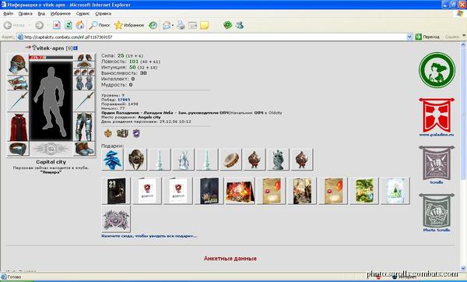Click the boots equipment slot icon

pyautogui.click(x=84, y=149)
